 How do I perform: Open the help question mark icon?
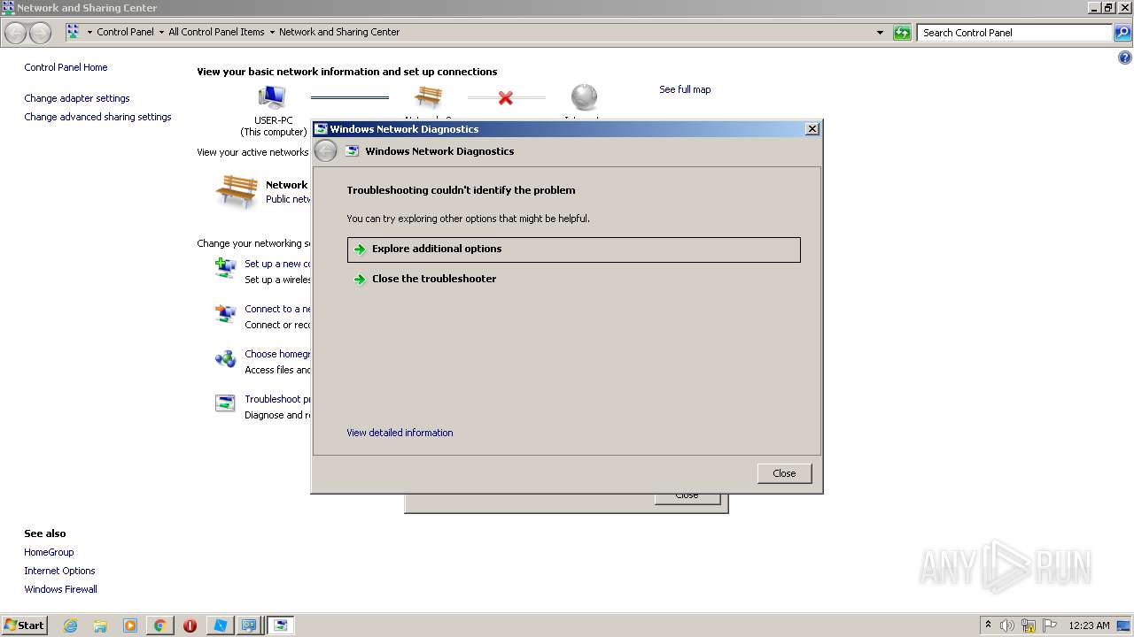coord(1125,58)
